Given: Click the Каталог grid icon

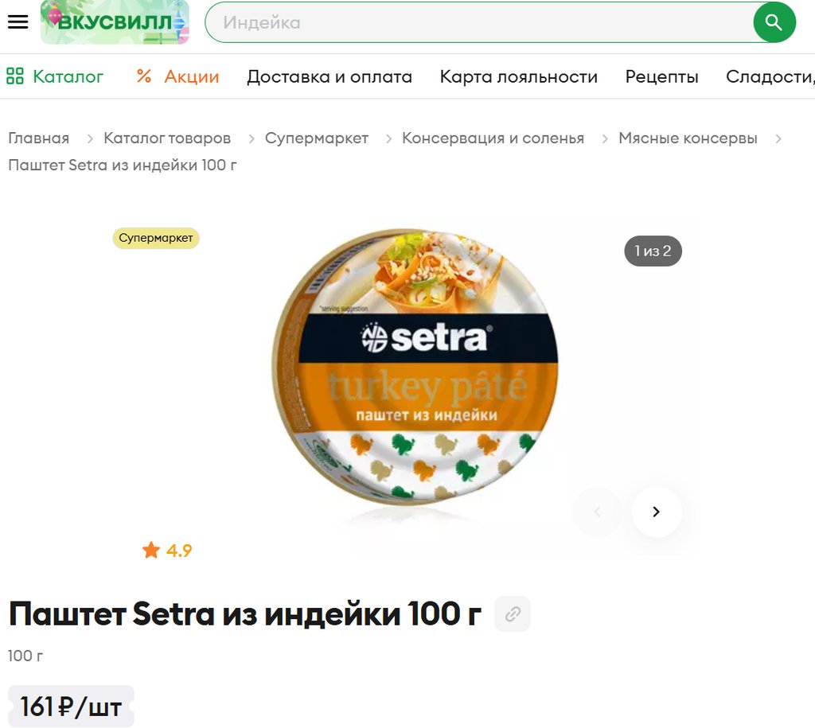Looking at the screenshot, I should coord(15,76).
